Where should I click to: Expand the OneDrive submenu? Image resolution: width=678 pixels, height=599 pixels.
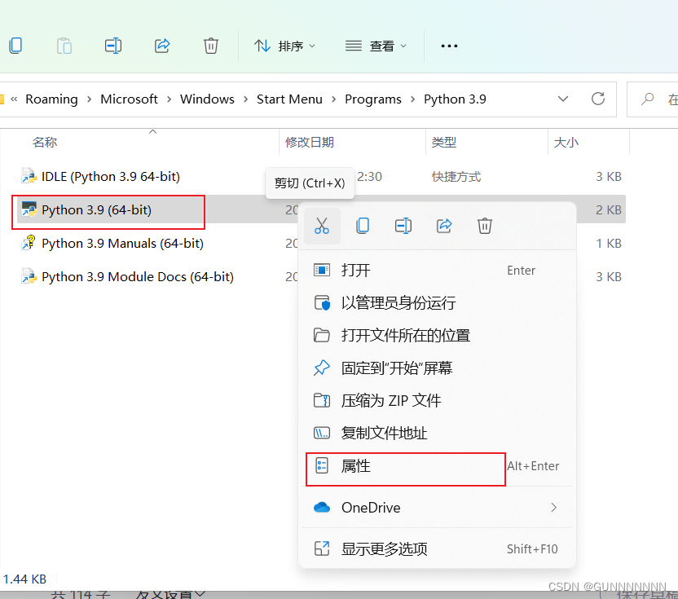pyautogui.click(x=437, y=507)
